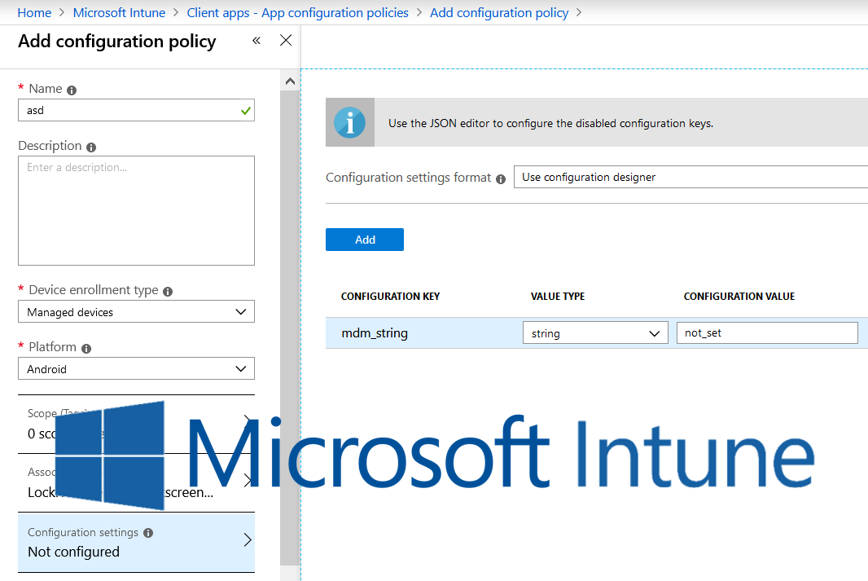The height and width of the screenshot is (581, 868).
Task: Close the Add configuration policy blade
Action: pos(286,40)
